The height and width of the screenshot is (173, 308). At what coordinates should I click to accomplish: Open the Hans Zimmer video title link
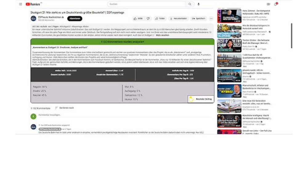coord(256,12)
